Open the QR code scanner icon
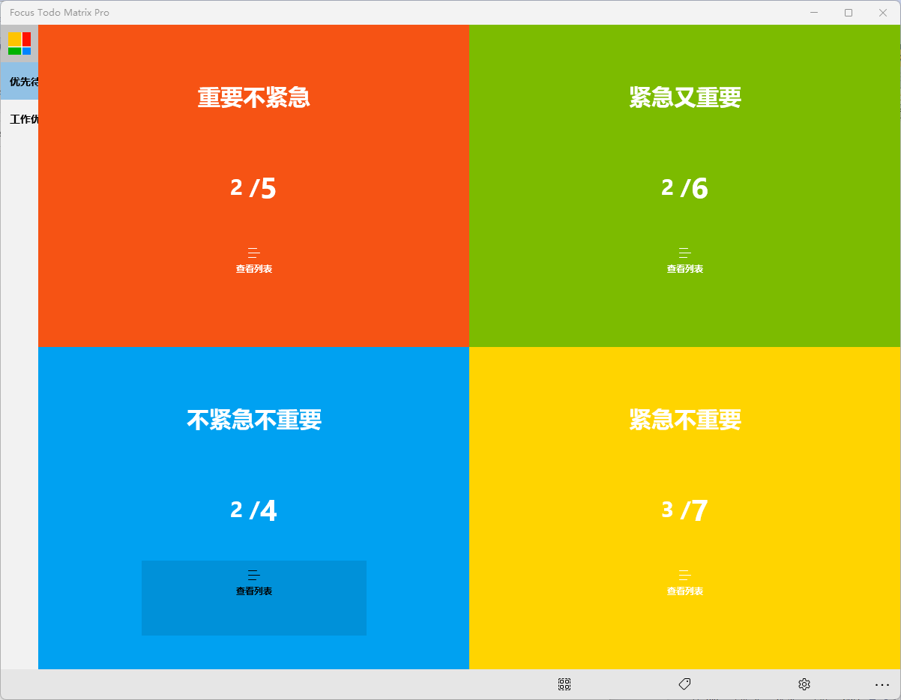901x700 pixels. point(564,684)
